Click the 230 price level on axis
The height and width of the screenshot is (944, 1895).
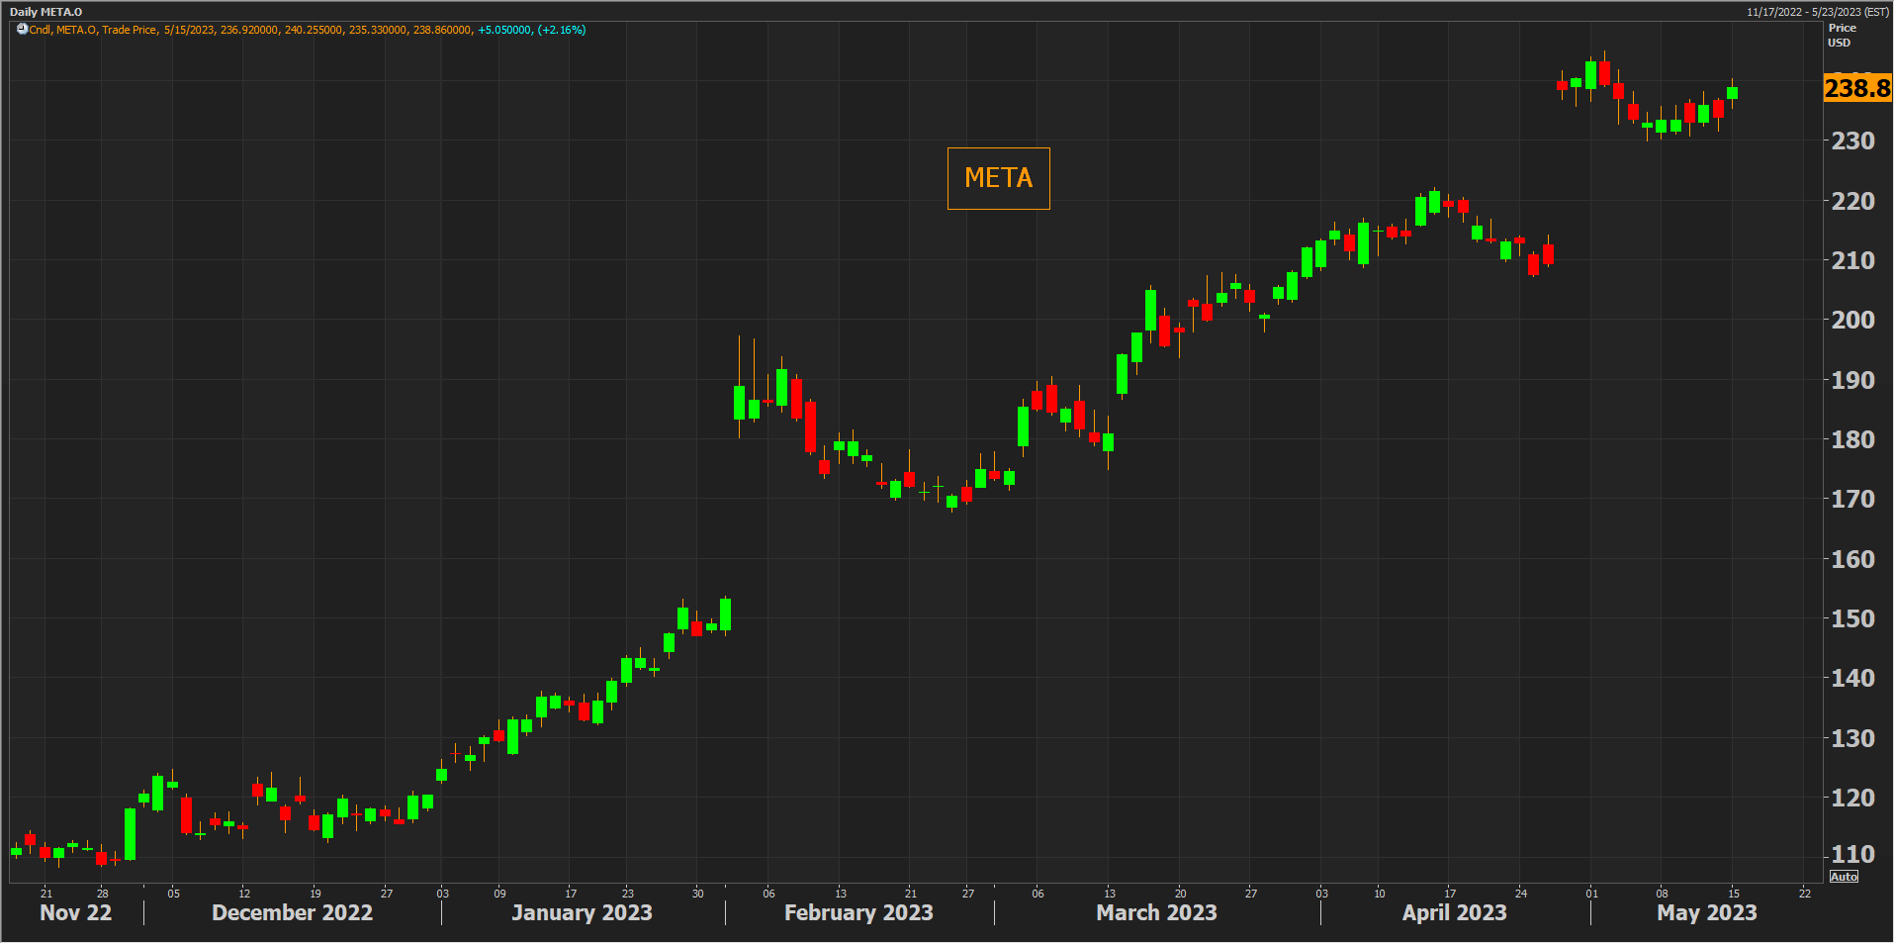tap(1852, 141)
